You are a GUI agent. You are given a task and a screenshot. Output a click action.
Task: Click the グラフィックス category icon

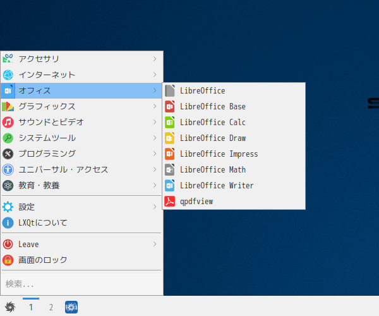8,106
